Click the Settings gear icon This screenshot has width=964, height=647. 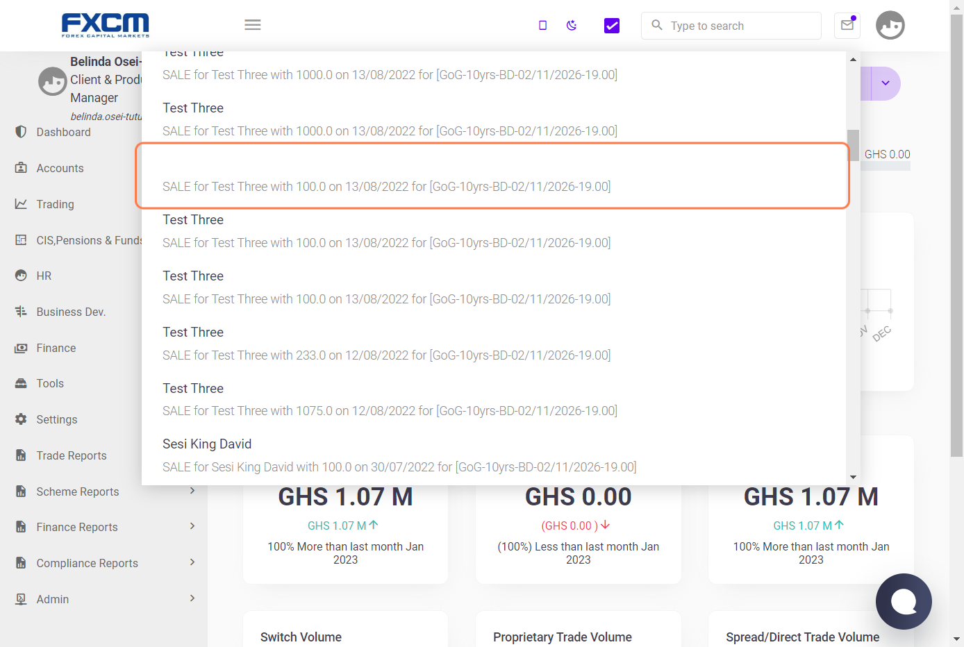click(21, 419)
